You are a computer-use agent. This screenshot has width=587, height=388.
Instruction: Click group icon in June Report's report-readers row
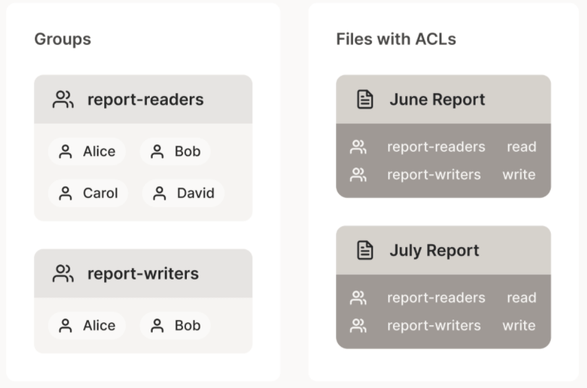click(x=358, y=147)
